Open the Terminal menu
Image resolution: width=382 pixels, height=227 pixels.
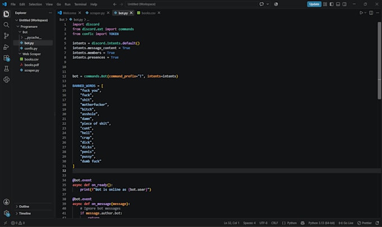[80, 4]
